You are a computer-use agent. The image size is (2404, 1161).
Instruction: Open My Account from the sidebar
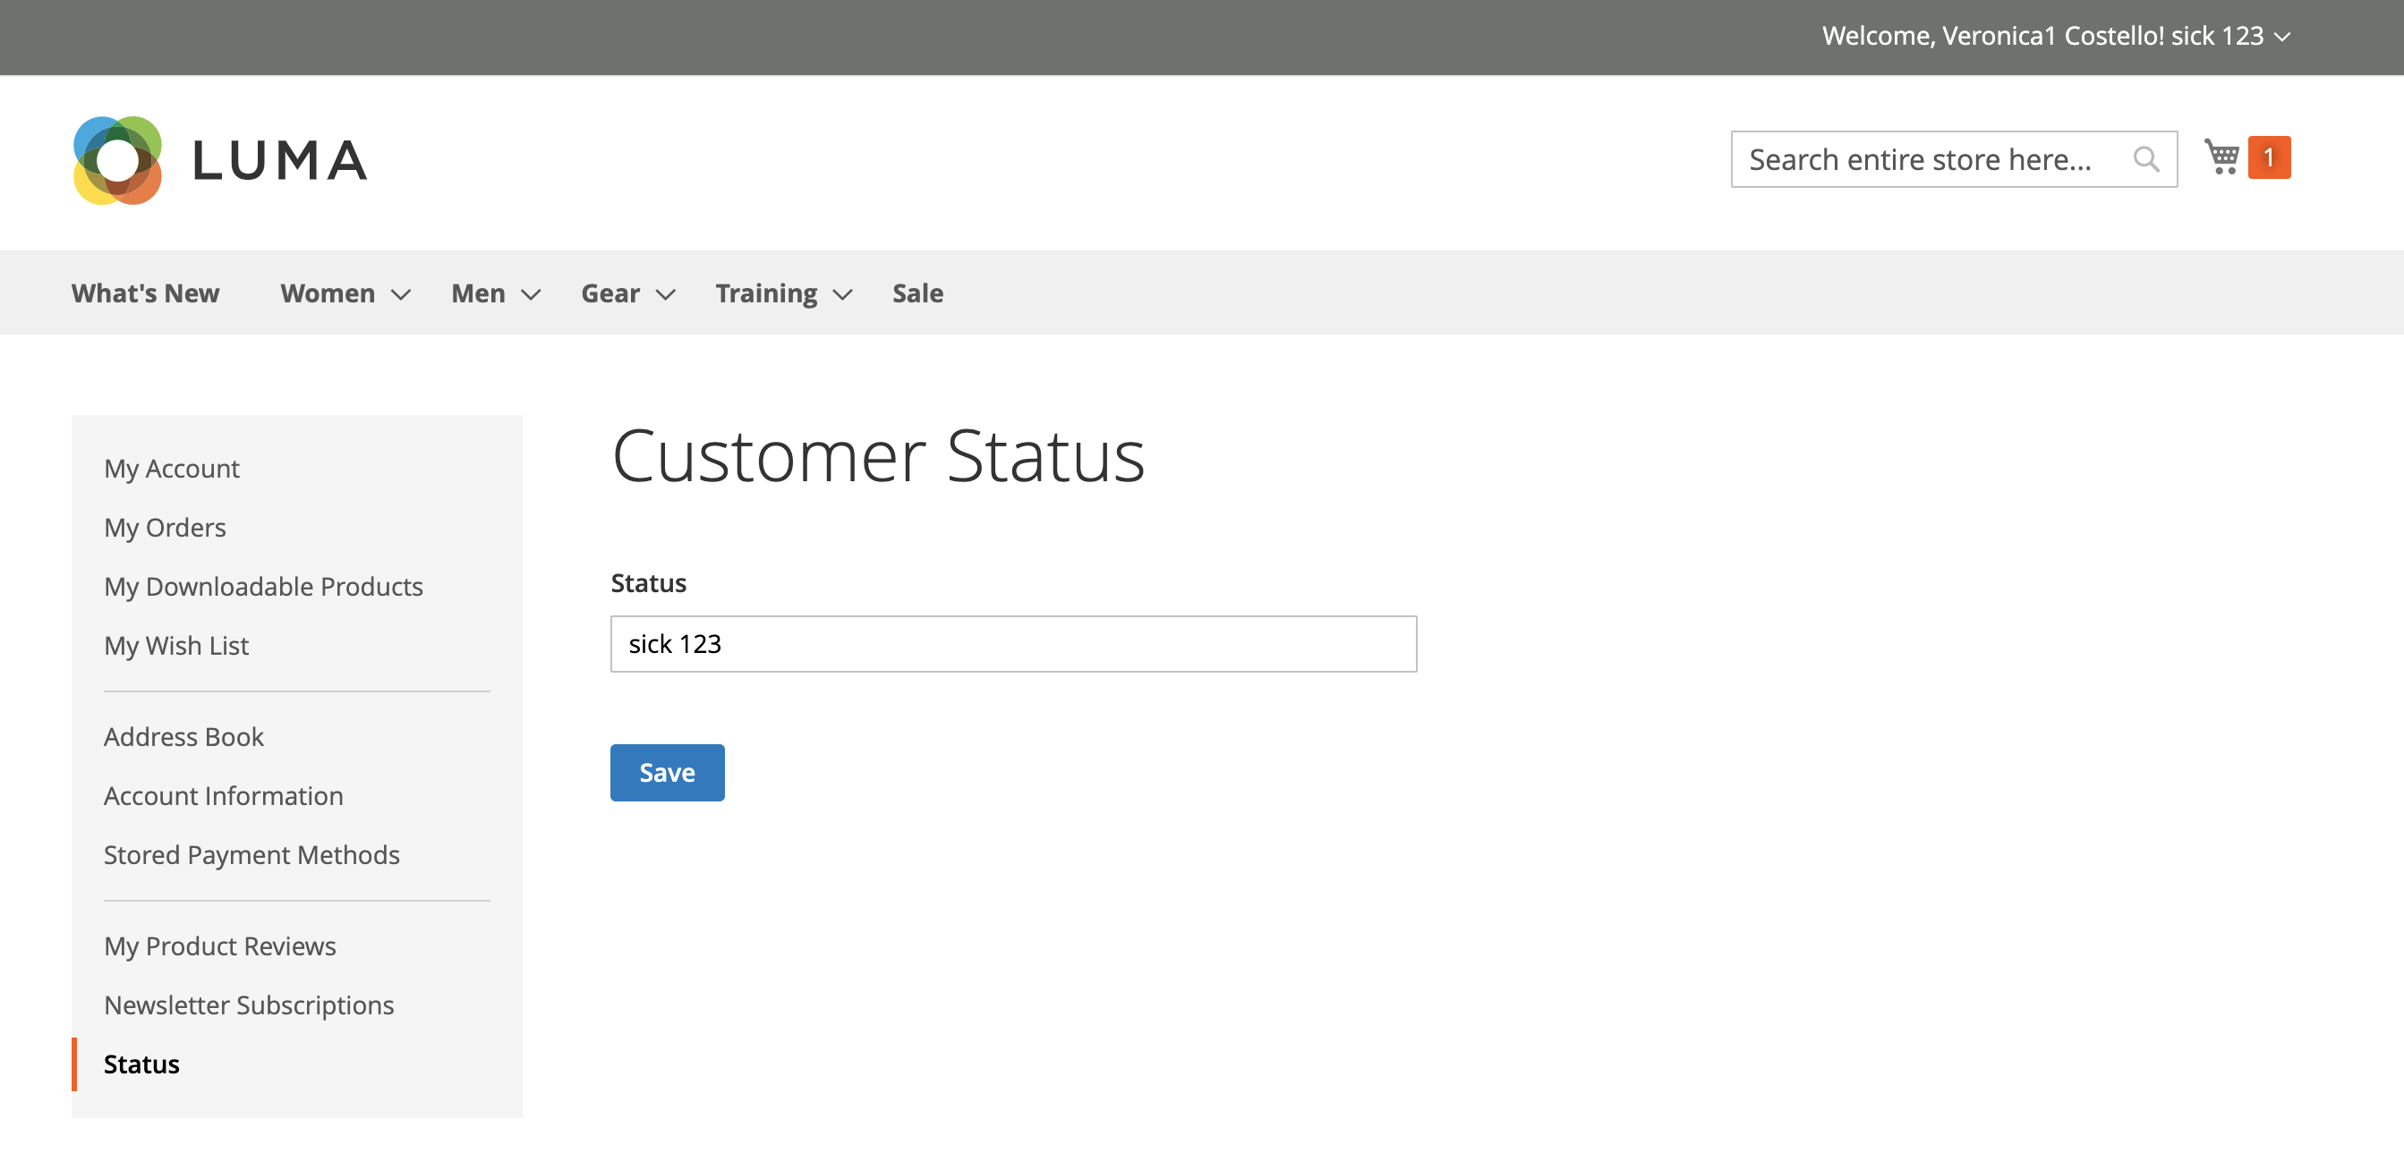(x=172, y=468)
